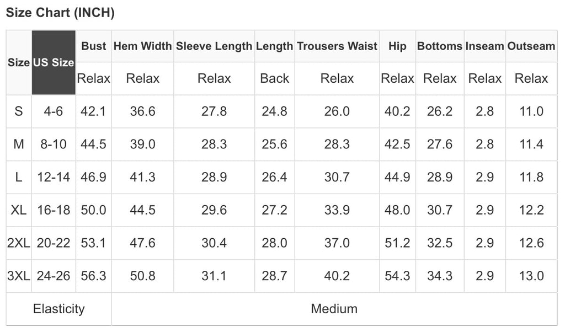Select the Outseam column header
Screen dimensions: 565x332
click(531, 46)
